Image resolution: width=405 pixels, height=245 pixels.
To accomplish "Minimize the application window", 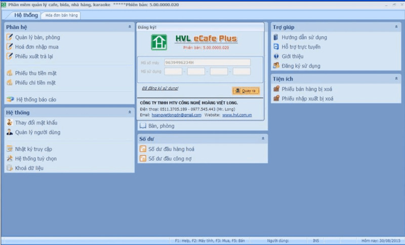I will pos(386,5).
